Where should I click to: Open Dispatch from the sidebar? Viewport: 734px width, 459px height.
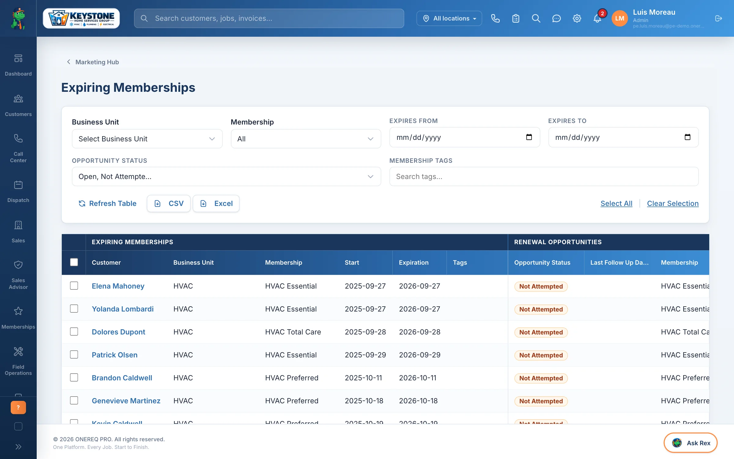pyautogui.click(x=18, y=192)
